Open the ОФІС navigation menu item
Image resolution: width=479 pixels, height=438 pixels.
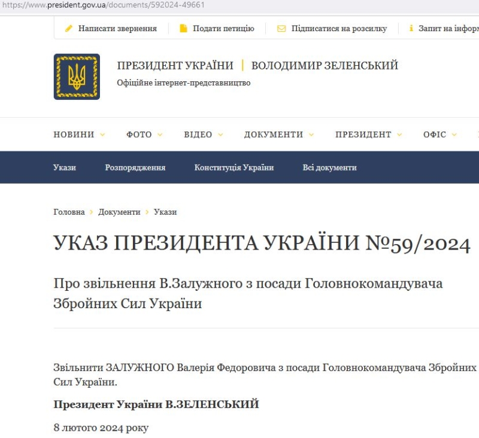click(x=435, y=135)
